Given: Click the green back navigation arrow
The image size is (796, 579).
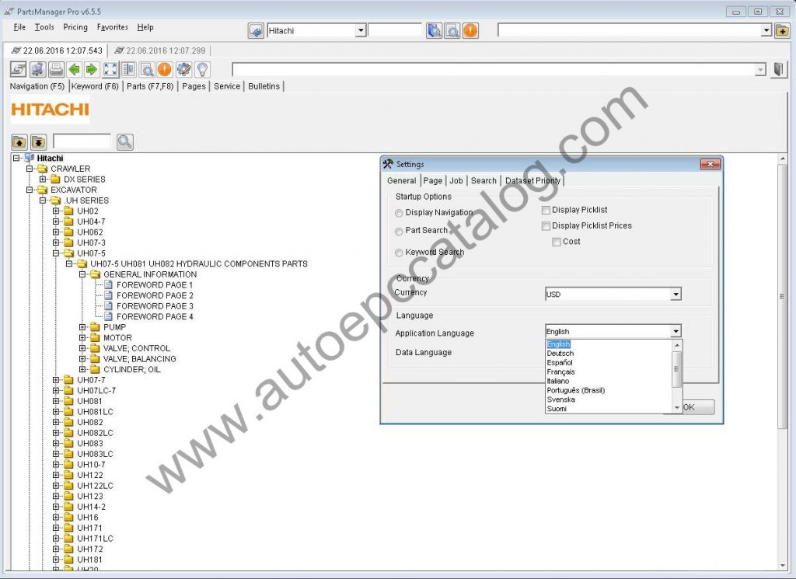Looking at the screenshot, I should 74,69.
